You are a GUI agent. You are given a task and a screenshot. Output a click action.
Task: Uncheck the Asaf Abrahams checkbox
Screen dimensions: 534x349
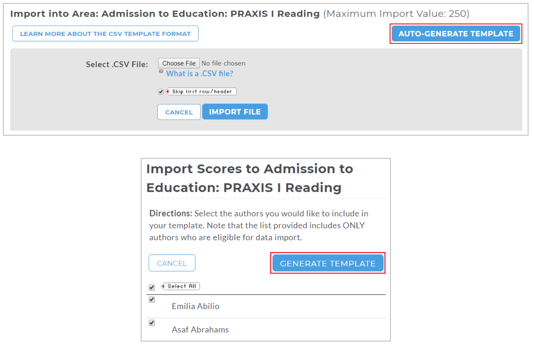[x=152, y=323]
